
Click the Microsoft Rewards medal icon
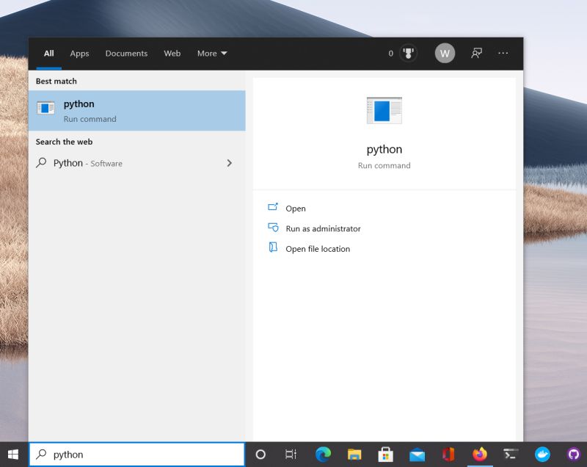click(407, 53)
